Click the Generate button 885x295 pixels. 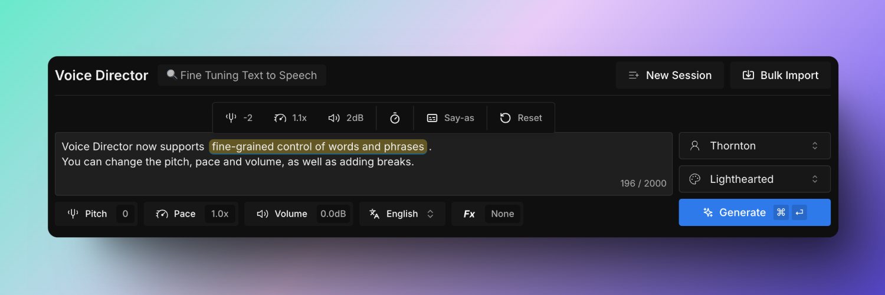coord(755,212)
